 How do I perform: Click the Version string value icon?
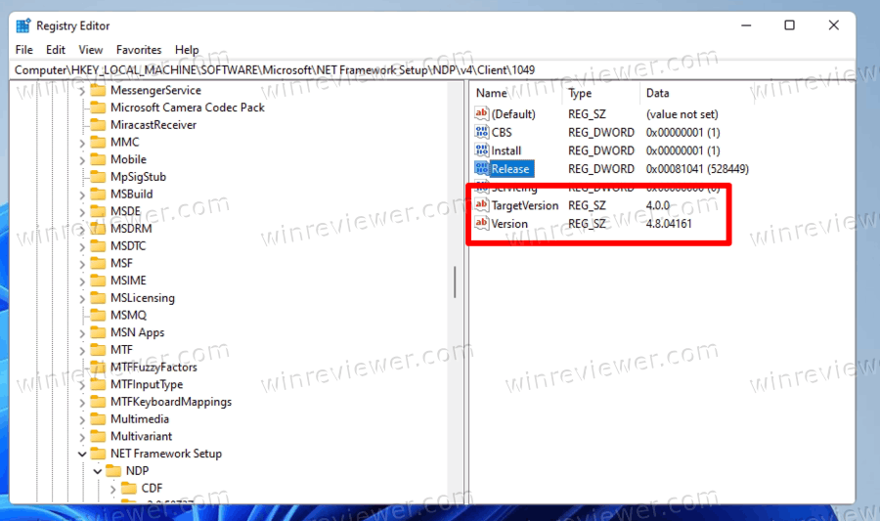(x=481, y=223)
